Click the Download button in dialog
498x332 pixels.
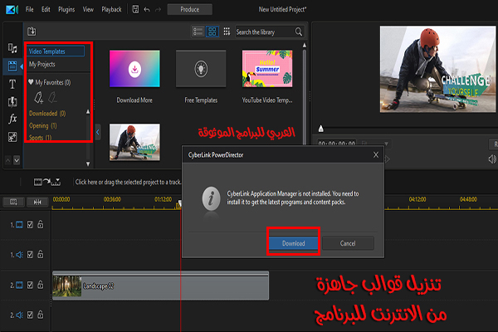[294, 243]
